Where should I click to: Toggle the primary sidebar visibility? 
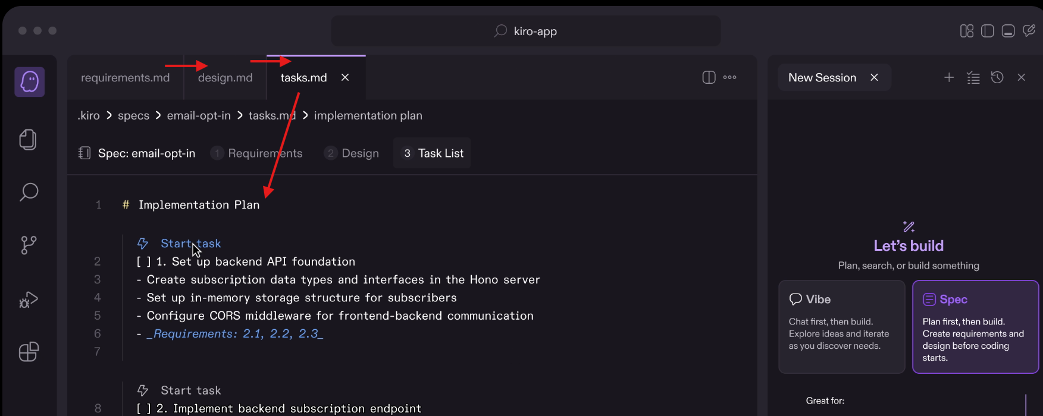[x=988, y=30]
